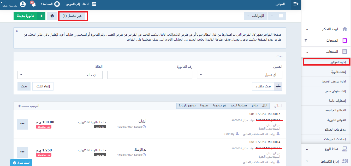Open لديك سؤال help widget
This screenshot has height=166, width=351.
tap(21, 163)
